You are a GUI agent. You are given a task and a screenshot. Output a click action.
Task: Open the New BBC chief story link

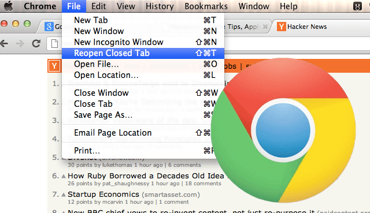coord(191,211)
